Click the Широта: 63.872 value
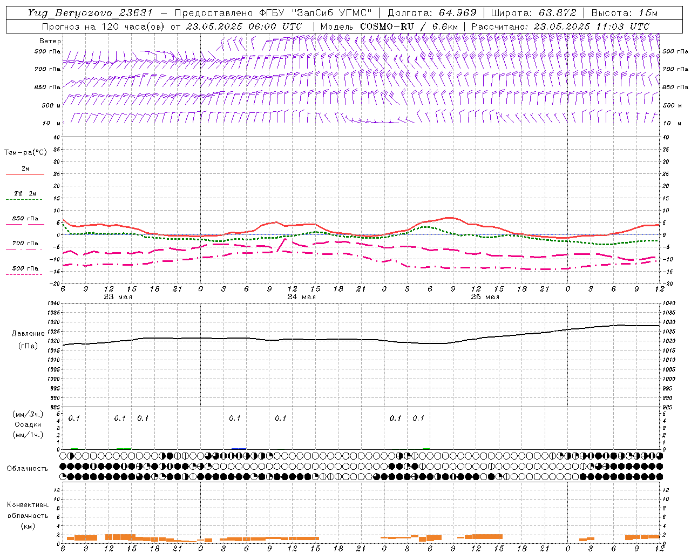This screenshot has width=691, height=553. tap(533, 13)
